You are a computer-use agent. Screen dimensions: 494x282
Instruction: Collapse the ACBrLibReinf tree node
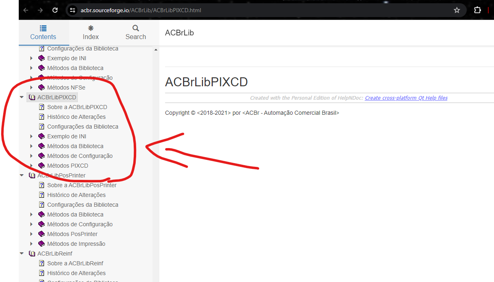point(22,254)
